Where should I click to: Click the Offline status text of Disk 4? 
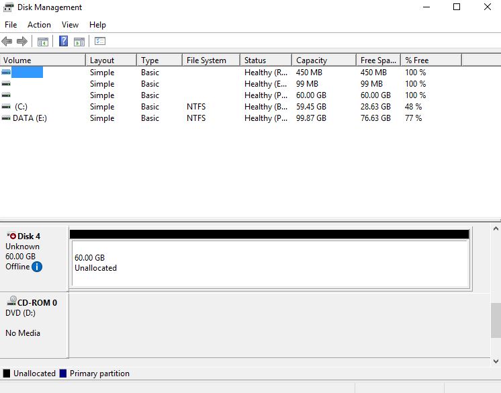coord(17,267)
